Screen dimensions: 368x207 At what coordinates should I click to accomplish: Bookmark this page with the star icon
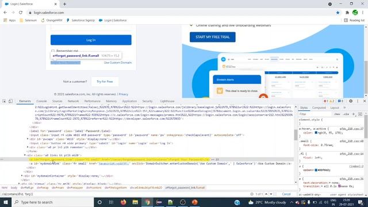(338, 13)
